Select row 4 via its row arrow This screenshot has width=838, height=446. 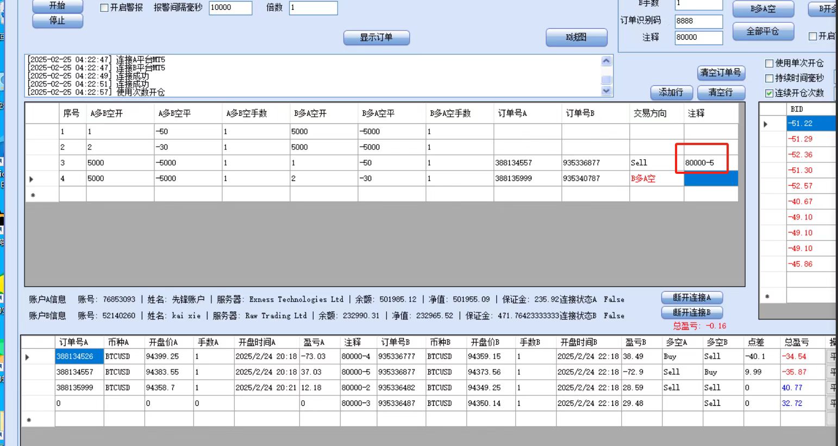click(x=32, y=179)
